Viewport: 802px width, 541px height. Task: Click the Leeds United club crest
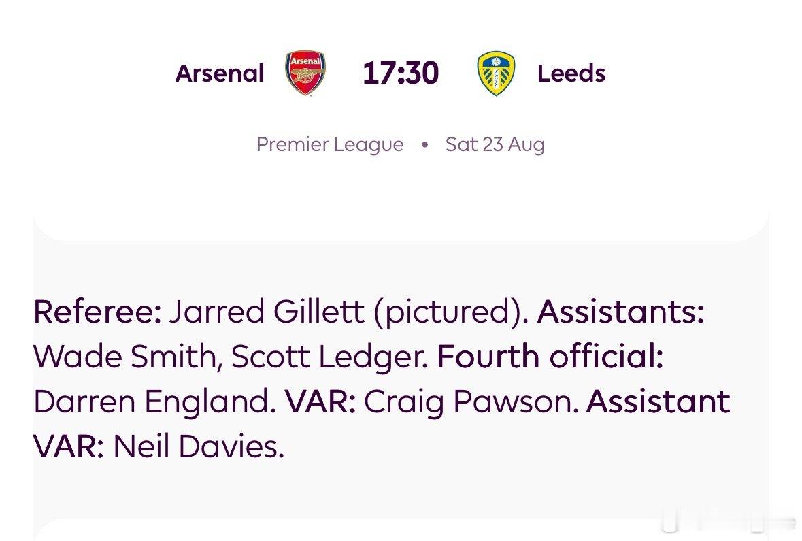pos(496,73)
